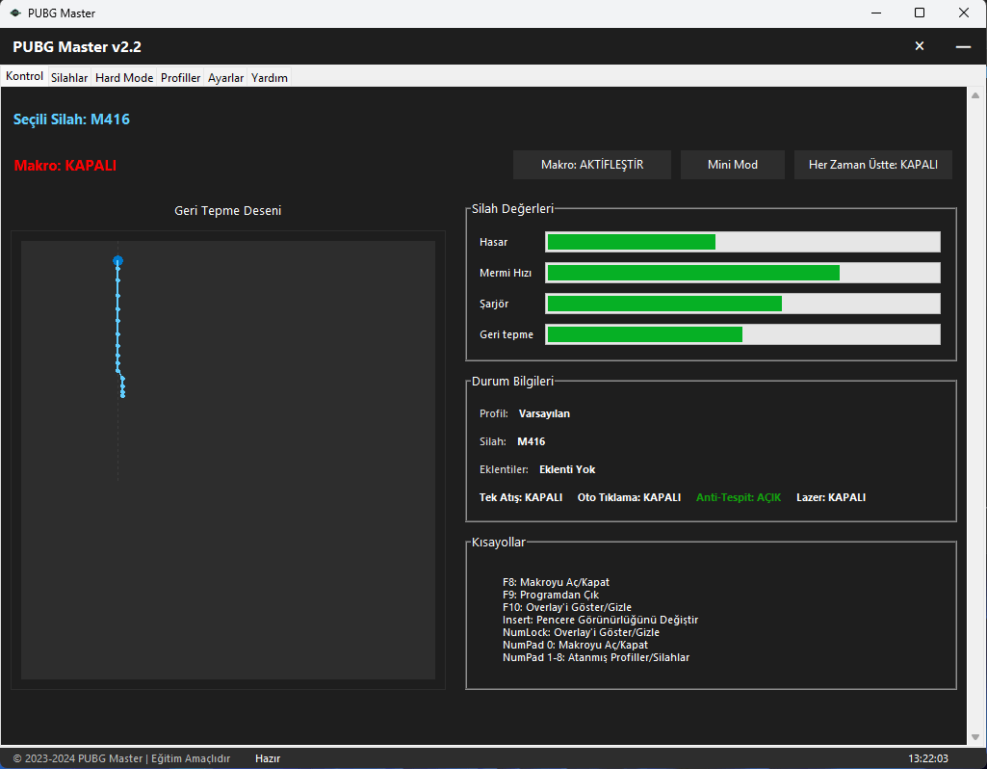Minimize the PUBG Master window

point(875,13)
